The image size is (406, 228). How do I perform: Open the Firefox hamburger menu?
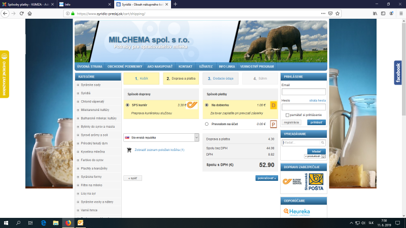coord(401,14)
